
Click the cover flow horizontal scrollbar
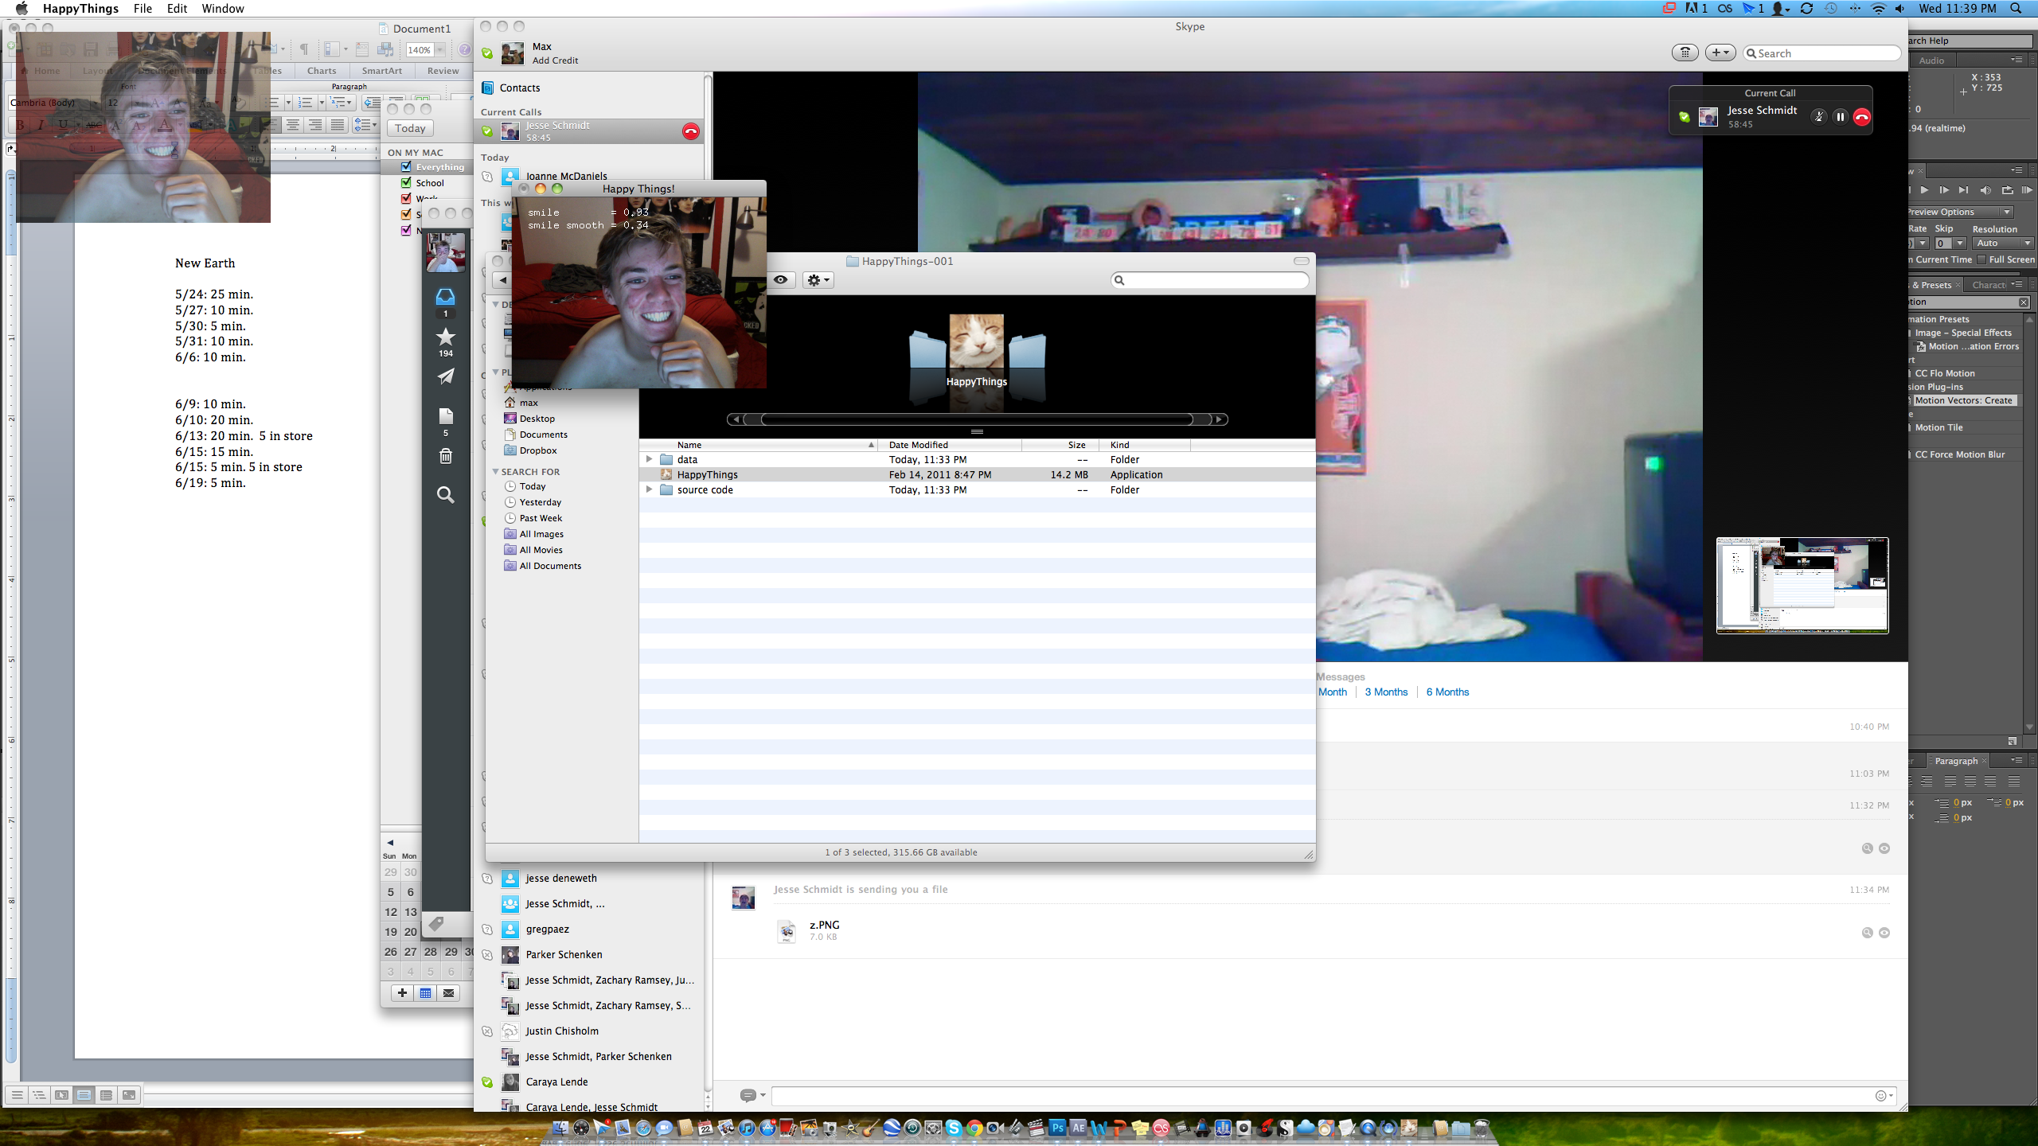(977, 419)
